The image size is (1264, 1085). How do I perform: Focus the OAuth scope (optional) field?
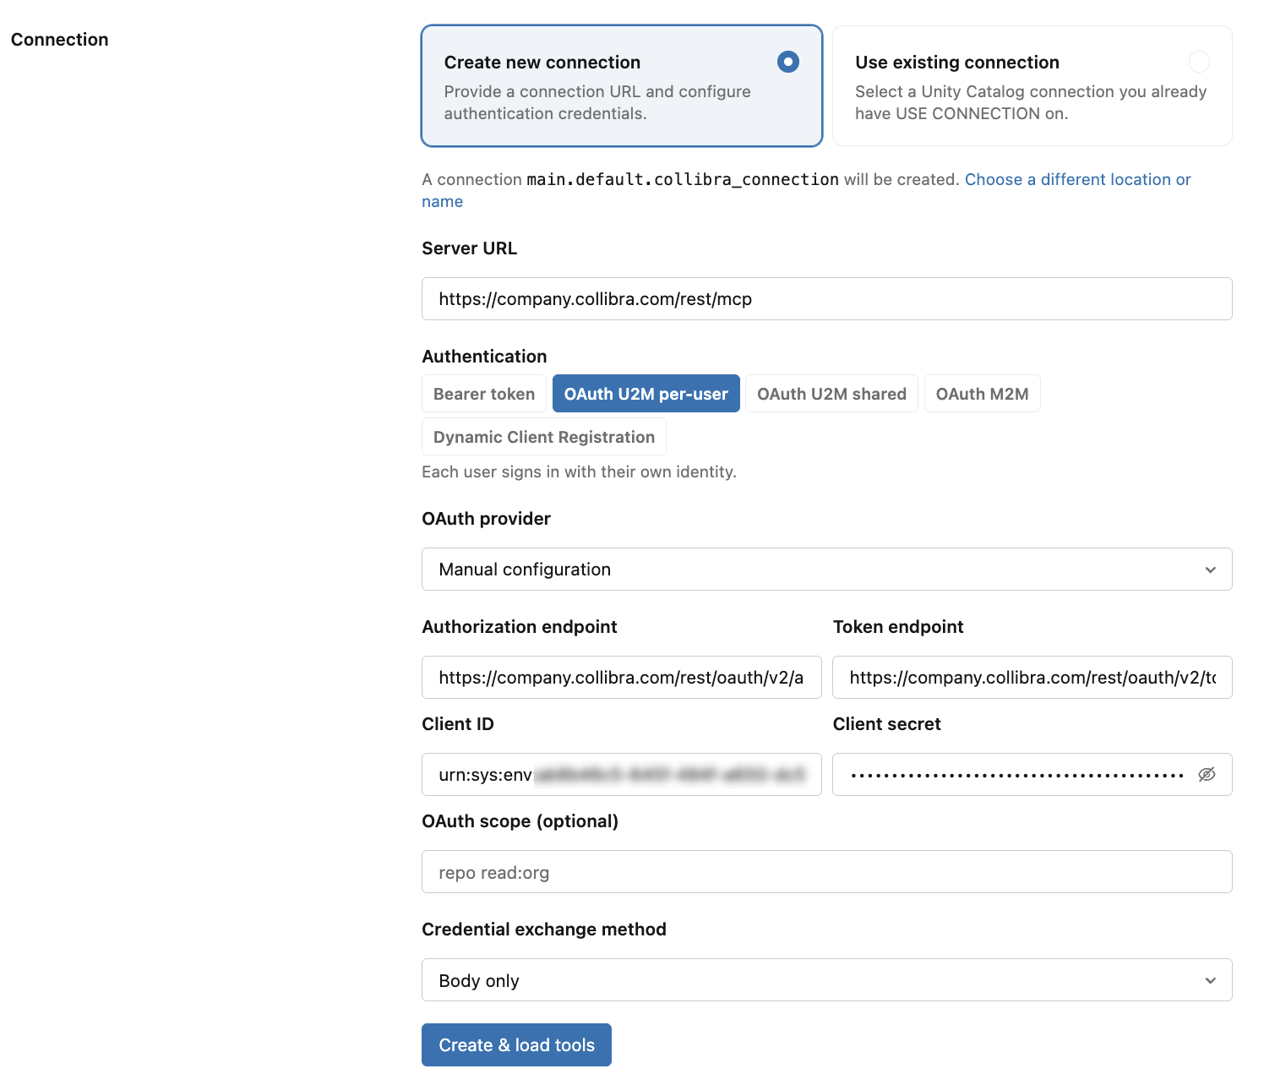click(x=826, y=872)
